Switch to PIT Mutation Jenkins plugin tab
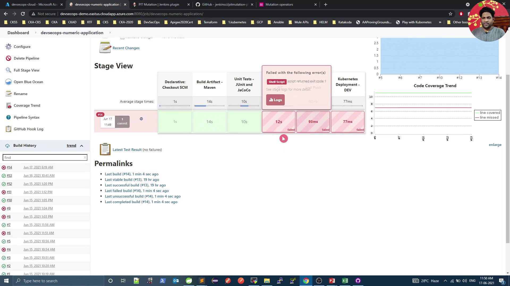Viewport: 510px width, 286px height. (x=159, y=5)
